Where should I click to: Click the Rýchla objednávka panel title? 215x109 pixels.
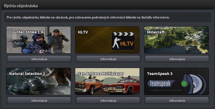tap(21, 6)
